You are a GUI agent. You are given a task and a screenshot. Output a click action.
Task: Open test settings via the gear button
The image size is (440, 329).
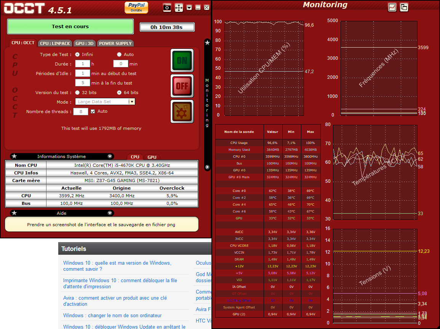click(x=182, y=111)
